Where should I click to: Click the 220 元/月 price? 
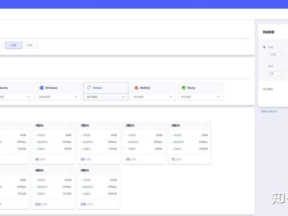[x=41, y=204]
